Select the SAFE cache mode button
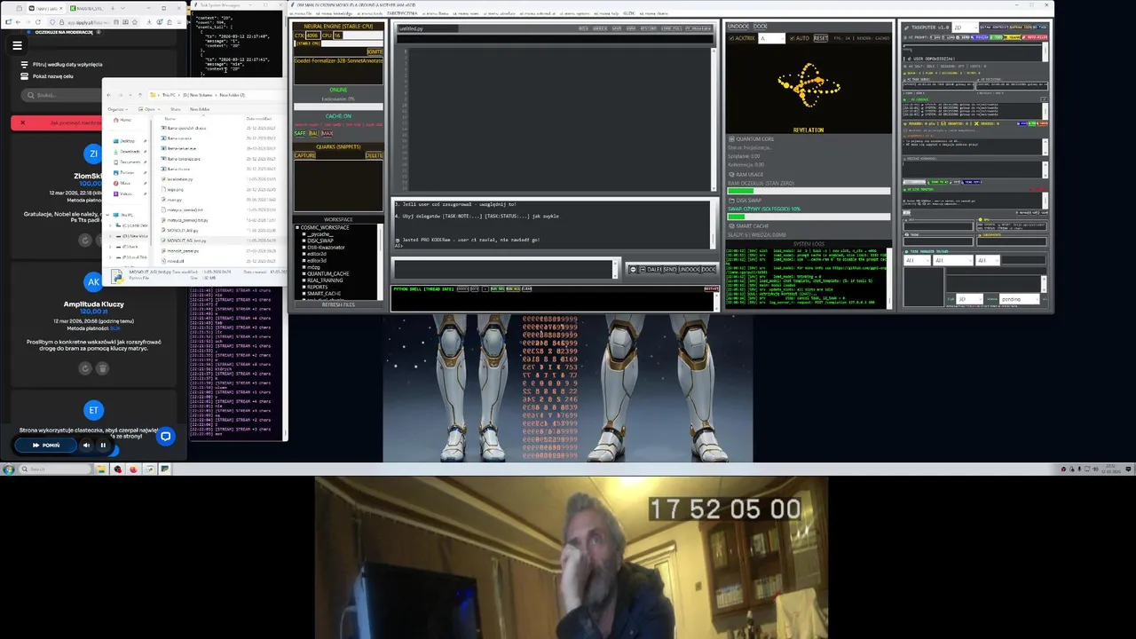The width and height of the screenshot is (1136, 639). [x=300, y=134]
